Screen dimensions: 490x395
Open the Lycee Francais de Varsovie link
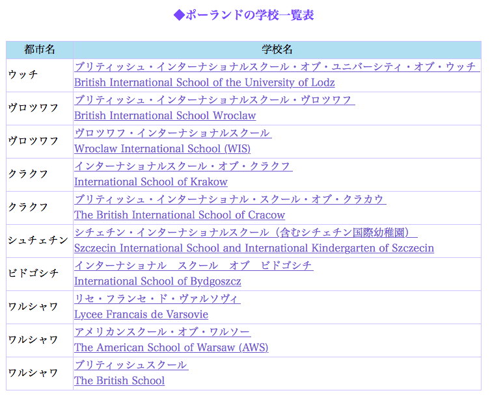click(x=141, y=314)
